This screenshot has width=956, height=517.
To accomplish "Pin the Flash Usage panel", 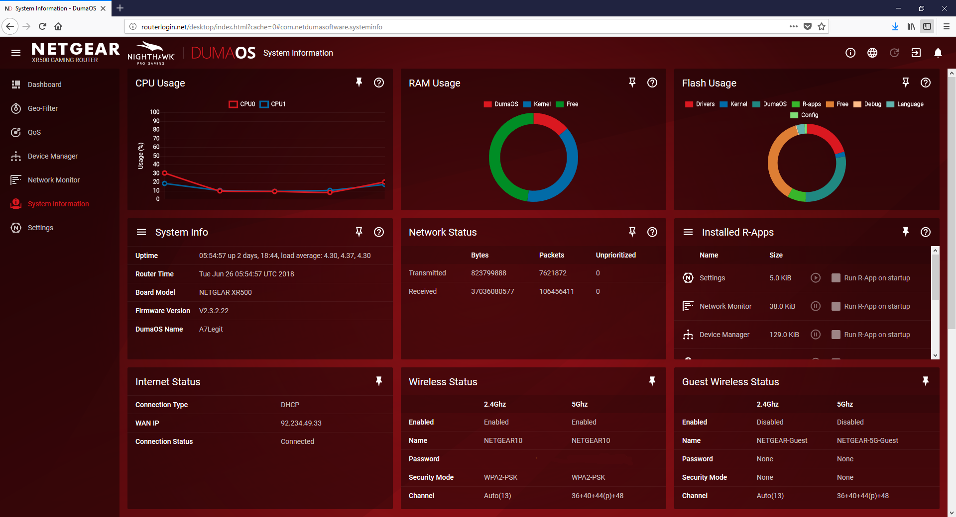I will [906, 83].
